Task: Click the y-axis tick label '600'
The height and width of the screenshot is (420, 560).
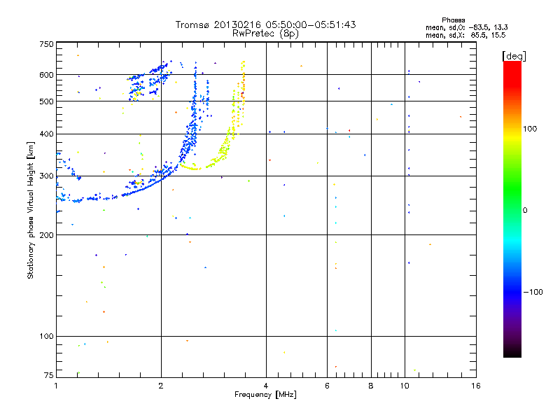Action: 46,75
